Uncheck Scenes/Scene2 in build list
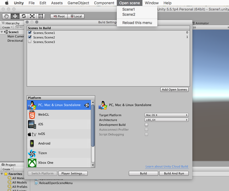 click(x=30, y=37)
